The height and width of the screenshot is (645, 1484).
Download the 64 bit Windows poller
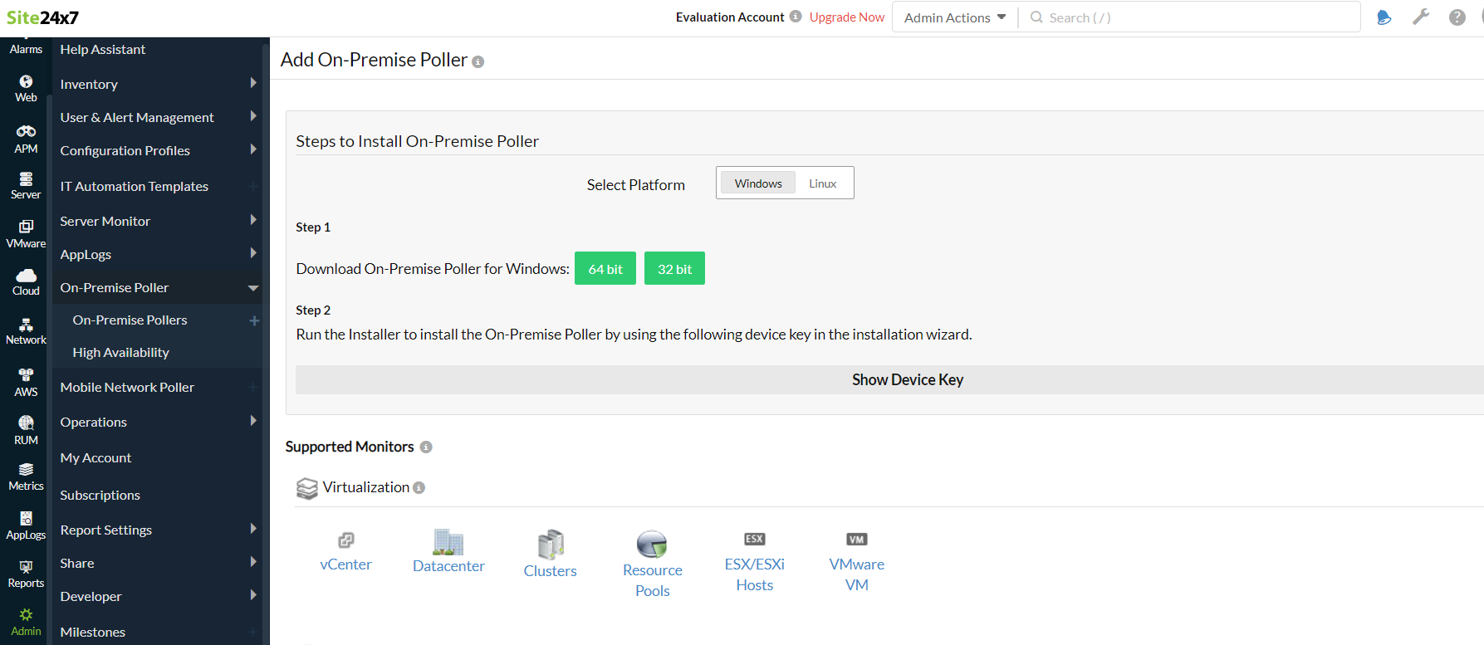605,269
